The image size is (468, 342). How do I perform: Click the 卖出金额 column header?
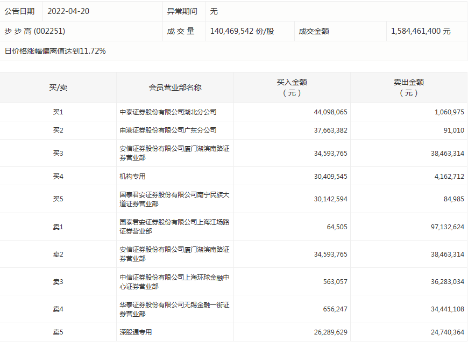(408, 88)
